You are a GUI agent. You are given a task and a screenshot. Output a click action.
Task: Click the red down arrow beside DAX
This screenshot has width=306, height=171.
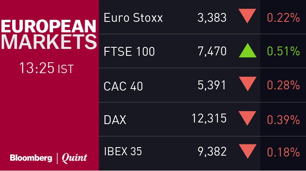pos(248,118)
